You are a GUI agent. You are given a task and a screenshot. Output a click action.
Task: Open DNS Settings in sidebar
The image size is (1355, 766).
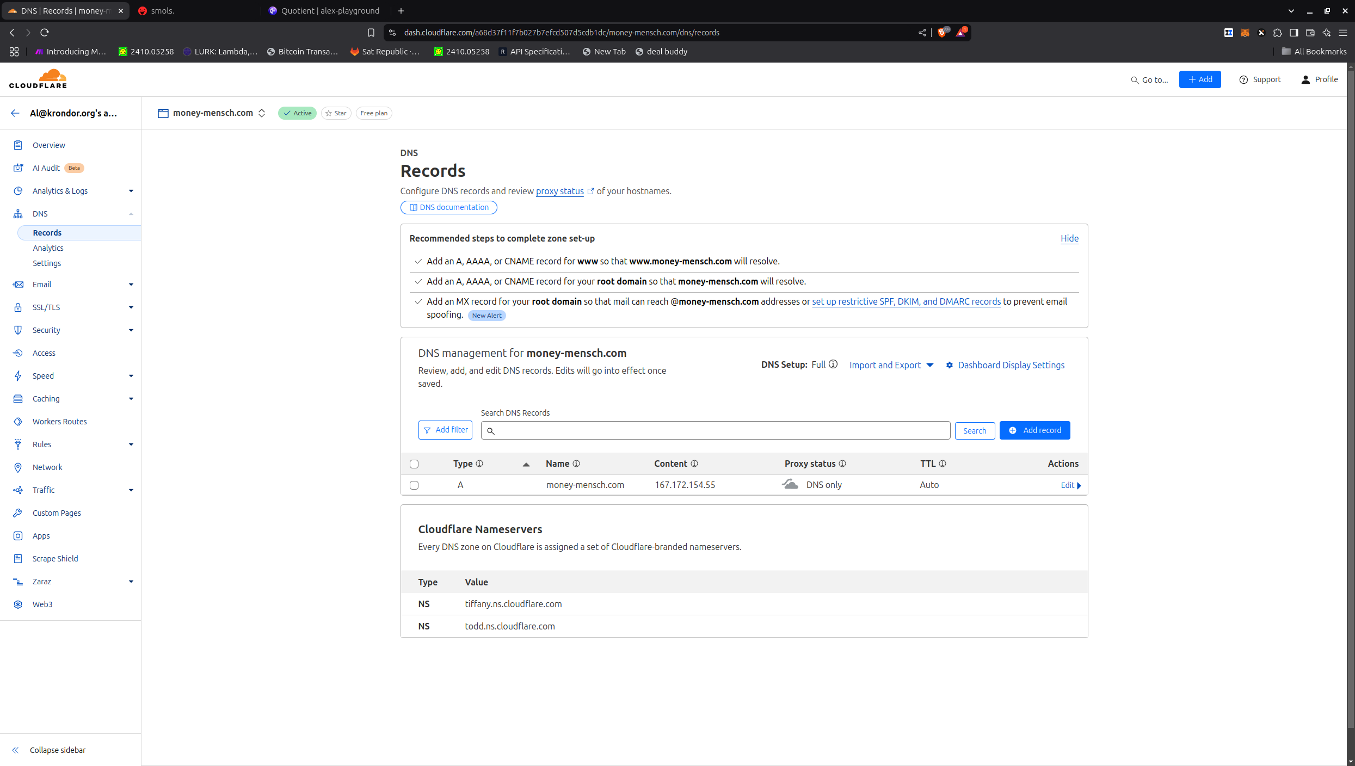point(47,263)
